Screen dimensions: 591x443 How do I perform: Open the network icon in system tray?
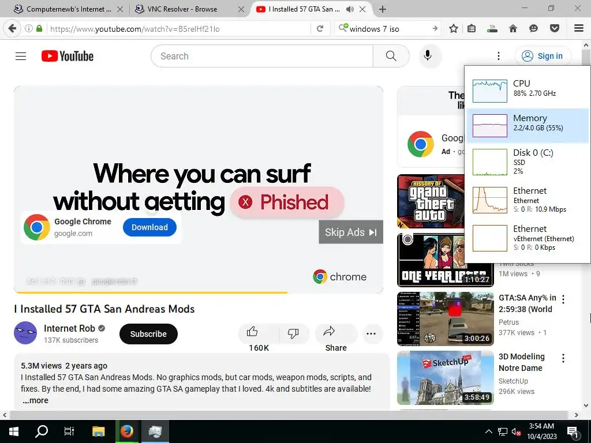(x=503, y=431)
